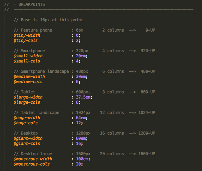Click the $large-cols variable
202x171 pixels.
pyautogui.click(x=27, y=102)
